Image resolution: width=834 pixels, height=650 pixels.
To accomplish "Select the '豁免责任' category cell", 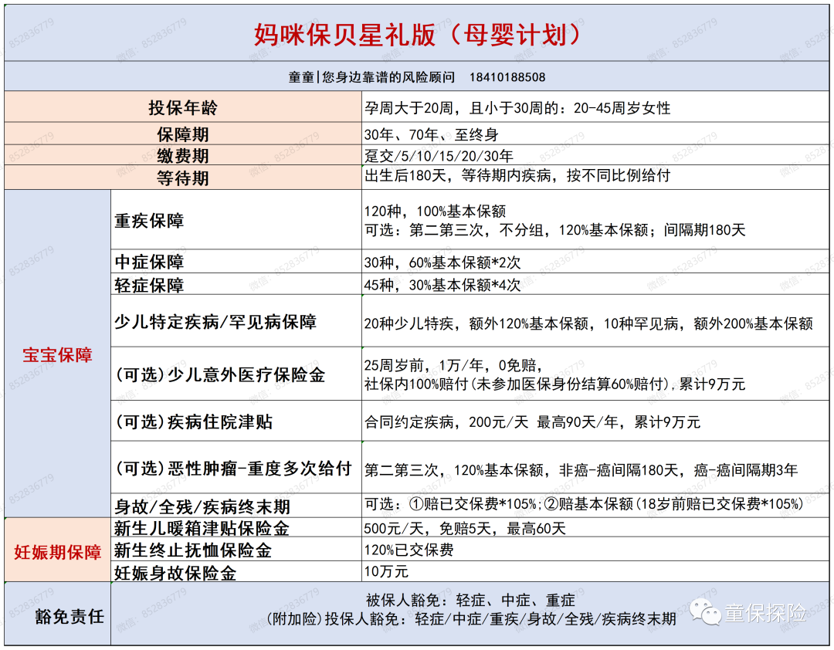I will pyautogui.click(x=57, y=613).
